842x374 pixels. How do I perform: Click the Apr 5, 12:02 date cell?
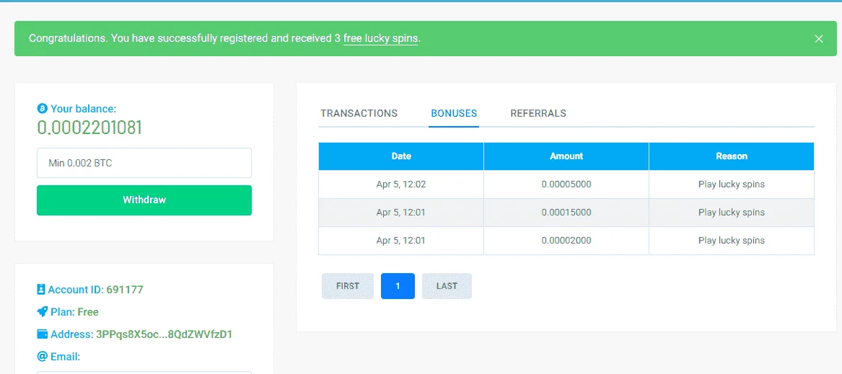[x=401, y=184]
